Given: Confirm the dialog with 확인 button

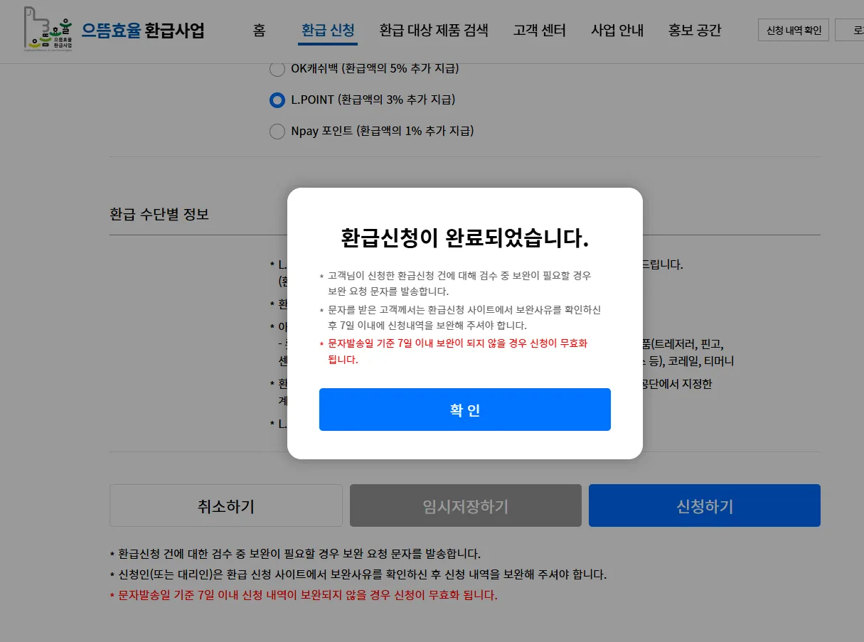Looking at the screenshot, I should pyautogui.click(x=465, y=410).
